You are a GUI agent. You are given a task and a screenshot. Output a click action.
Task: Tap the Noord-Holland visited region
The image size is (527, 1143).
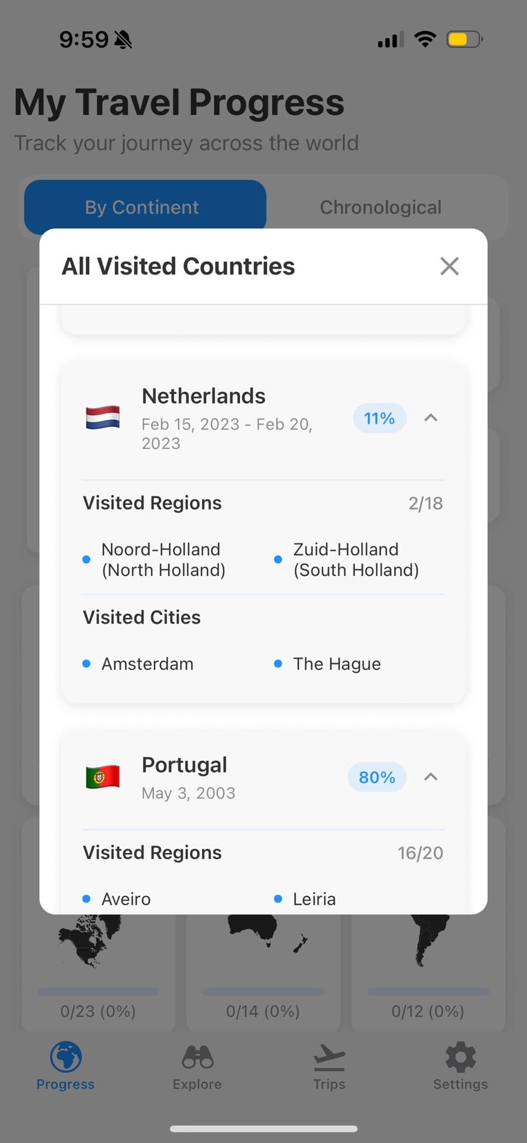pyautogui.click(x=163, y=559)
